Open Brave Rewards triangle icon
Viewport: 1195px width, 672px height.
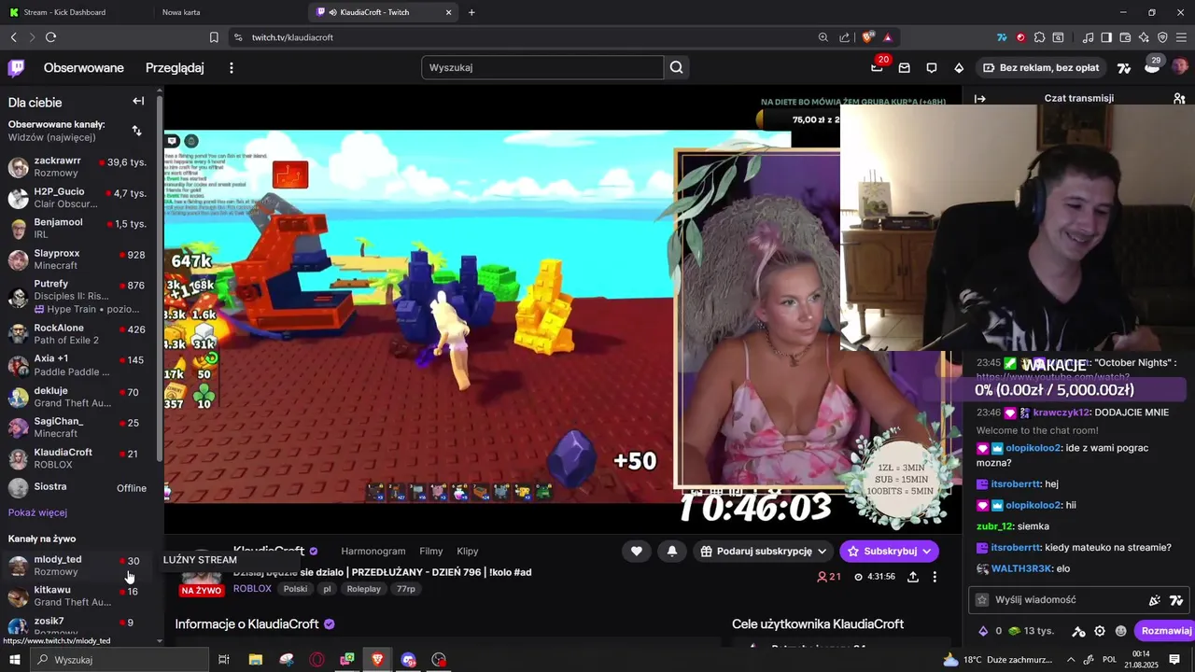(887, 37)
